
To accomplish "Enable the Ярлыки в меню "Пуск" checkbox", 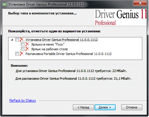I will pyautogui.click(x=23, y=44).
